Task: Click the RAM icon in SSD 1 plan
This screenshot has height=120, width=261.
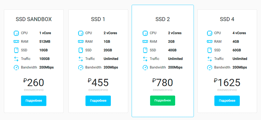Action: click(81, 42)
